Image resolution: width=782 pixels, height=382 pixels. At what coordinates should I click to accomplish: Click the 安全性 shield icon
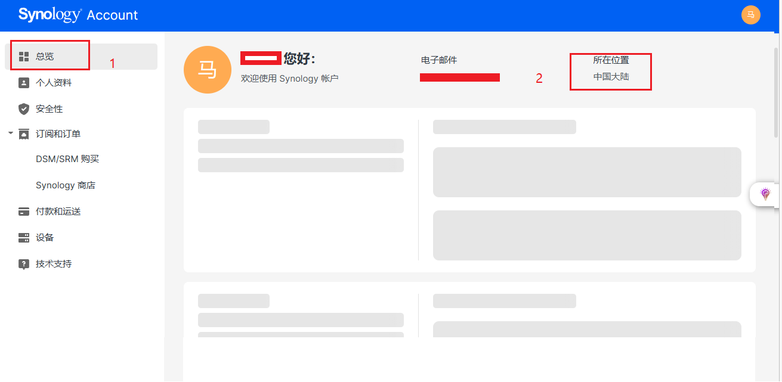(24, 109)
